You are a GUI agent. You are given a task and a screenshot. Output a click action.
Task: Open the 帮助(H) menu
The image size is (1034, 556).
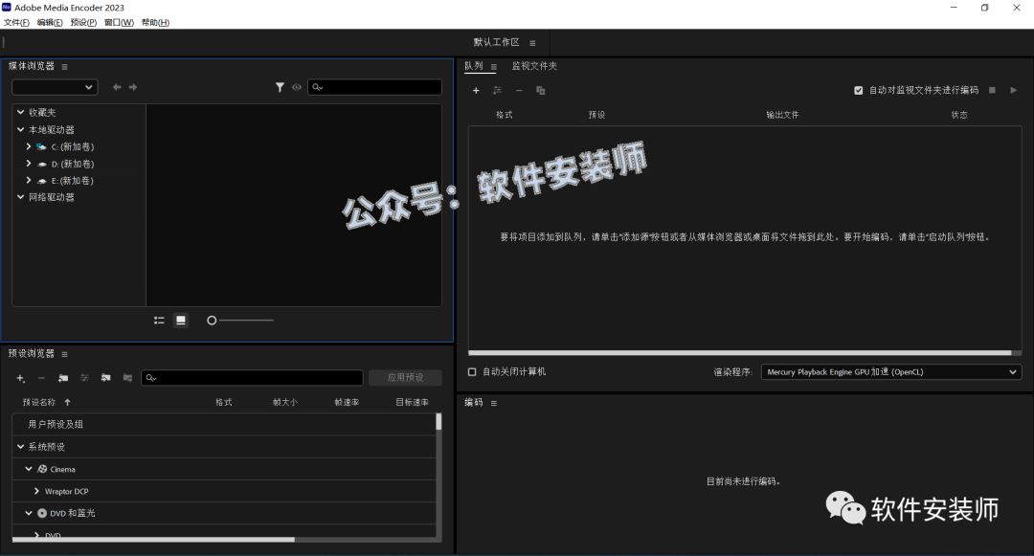(156, 22)
